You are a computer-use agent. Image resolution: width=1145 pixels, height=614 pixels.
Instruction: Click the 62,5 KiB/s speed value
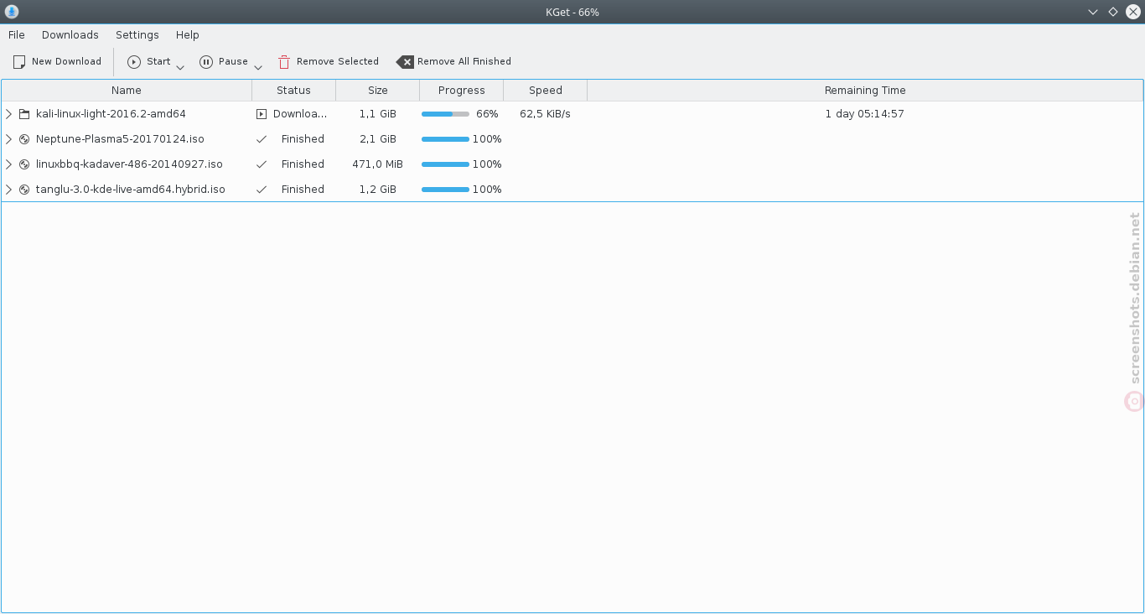click(545, 114)
